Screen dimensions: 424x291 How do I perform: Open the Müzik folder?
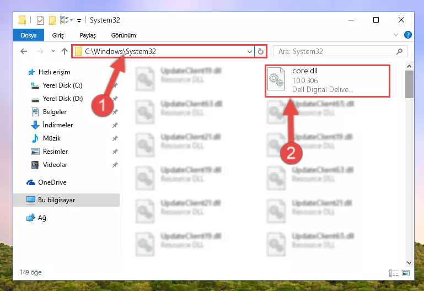[52, 138]
